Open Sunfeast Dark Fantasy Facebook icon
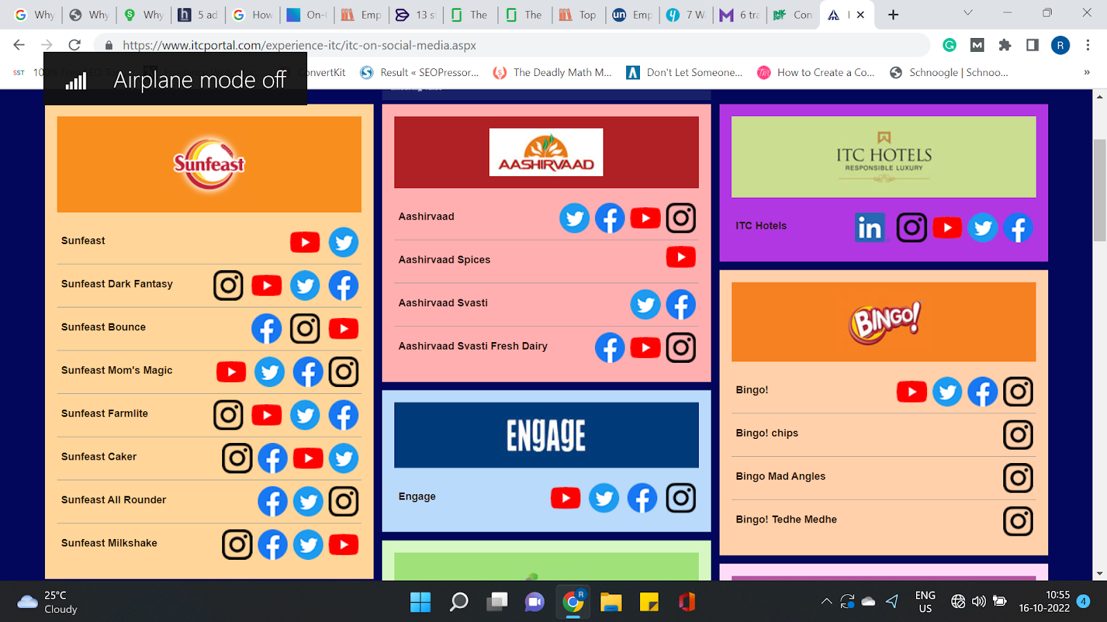1107x622 pixels. (343, 285)
